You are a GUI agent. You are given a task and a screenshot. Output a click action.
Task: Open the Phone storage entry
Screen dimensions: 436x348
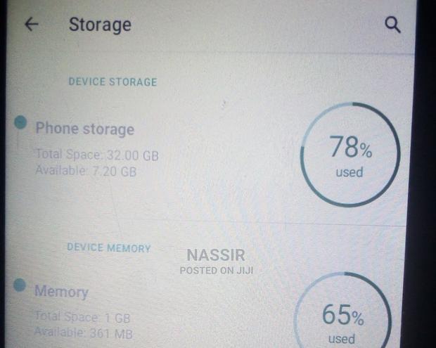pos(84,129)
